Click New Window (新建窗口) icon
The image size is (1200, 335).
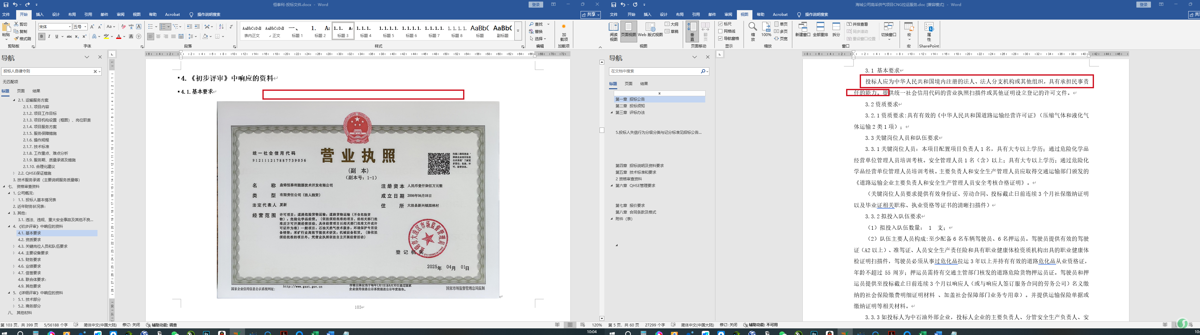(x=802, y=29)
